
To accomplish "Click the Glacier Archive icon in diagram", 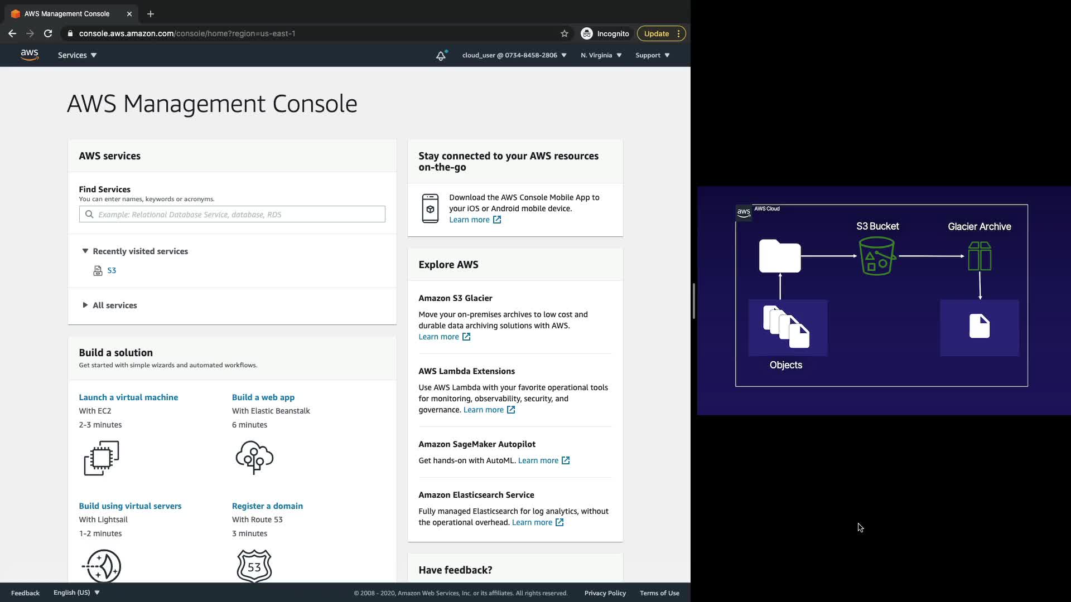I will pyautogui.click(x=980, y=256).
